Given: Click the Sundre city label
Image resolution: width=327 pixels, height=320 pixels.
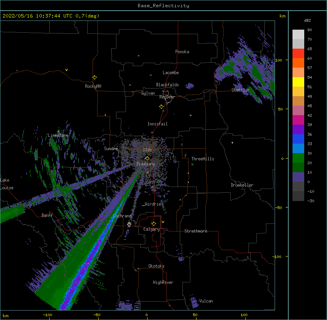Looking at the screenshot, I should pyautogui.click(x=111, y=149).
